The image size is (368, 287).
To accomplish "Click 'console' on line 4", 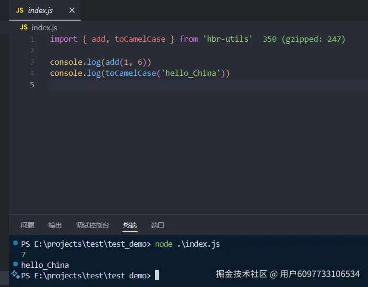I will (x=66, y=73).
